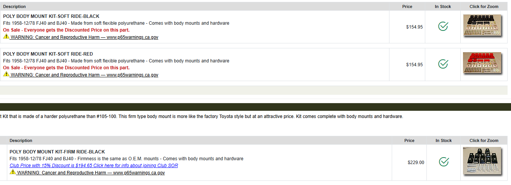Image resolution: width=511 pixels, height=185 pixels.
Task: Click the warning triangle icon under Soft Ride-Red
Action: pyautogui.click(x=6, y=75)
